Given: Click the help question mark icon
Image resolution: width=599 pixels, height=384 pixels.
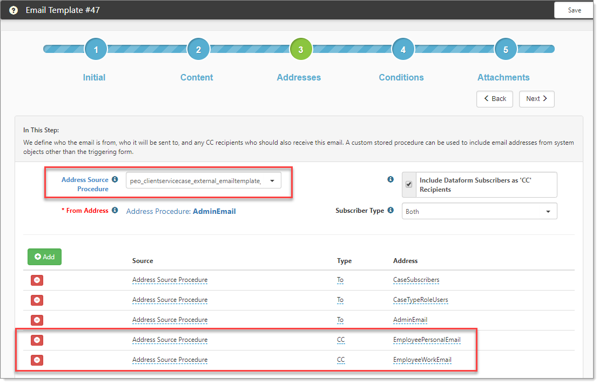Looking at the screenshot, I should click(x=14, y=10).
